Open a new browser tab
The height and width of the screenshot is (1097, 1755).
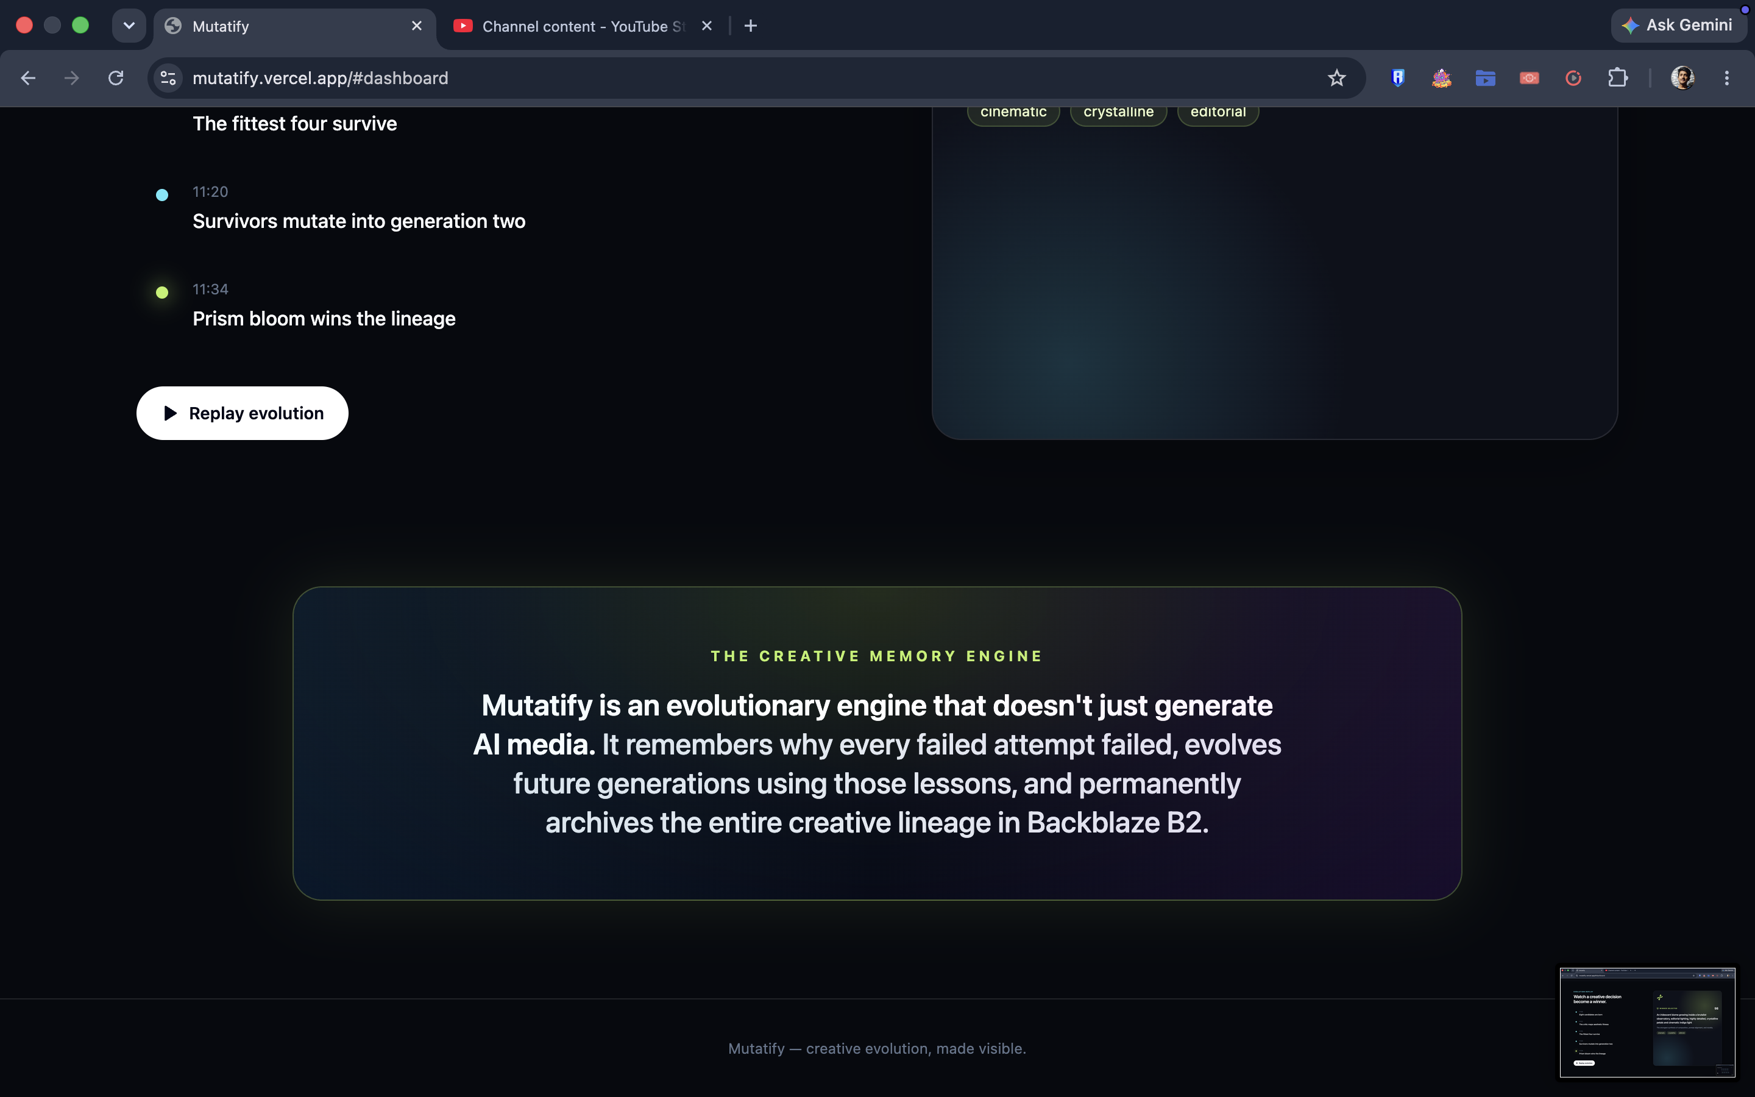[x=751, y=26]
